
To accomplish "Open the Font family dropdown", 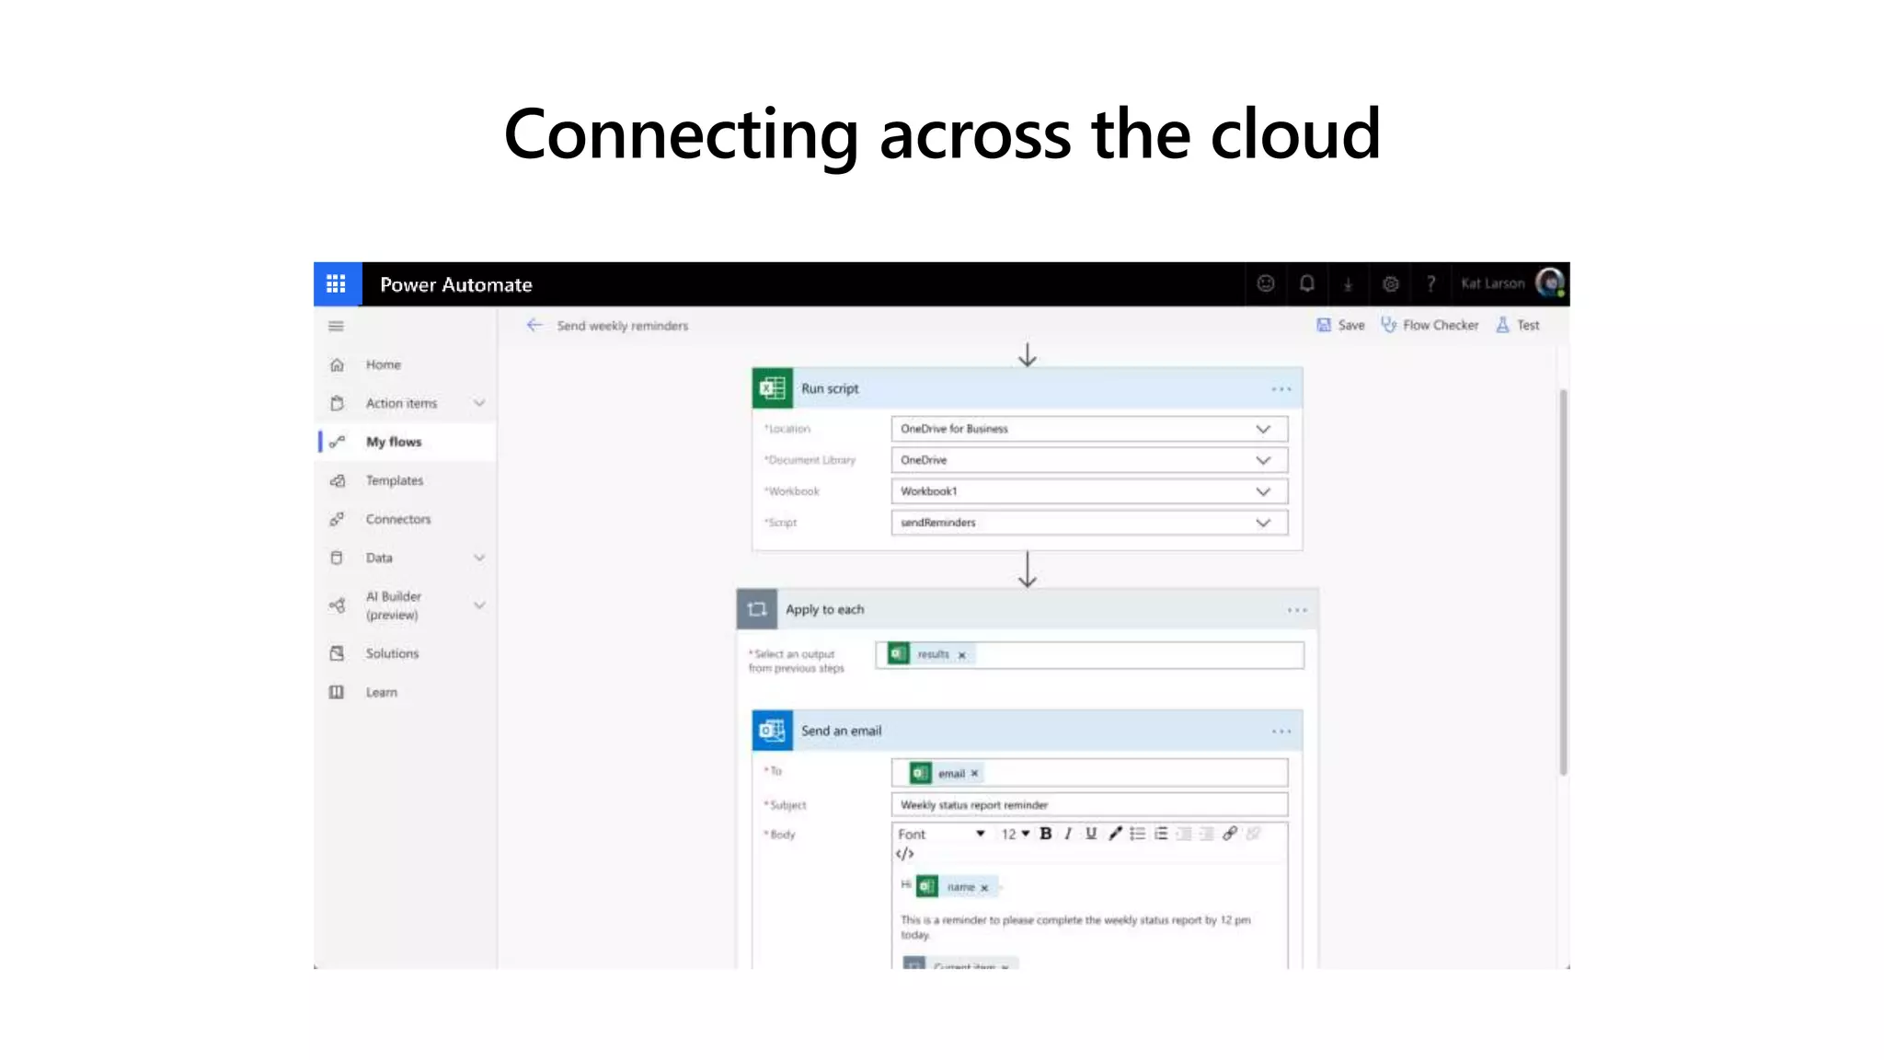I will [941, 834].
